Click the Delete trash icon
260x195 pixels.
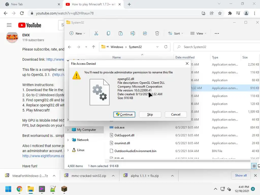[x=157, y=33]
